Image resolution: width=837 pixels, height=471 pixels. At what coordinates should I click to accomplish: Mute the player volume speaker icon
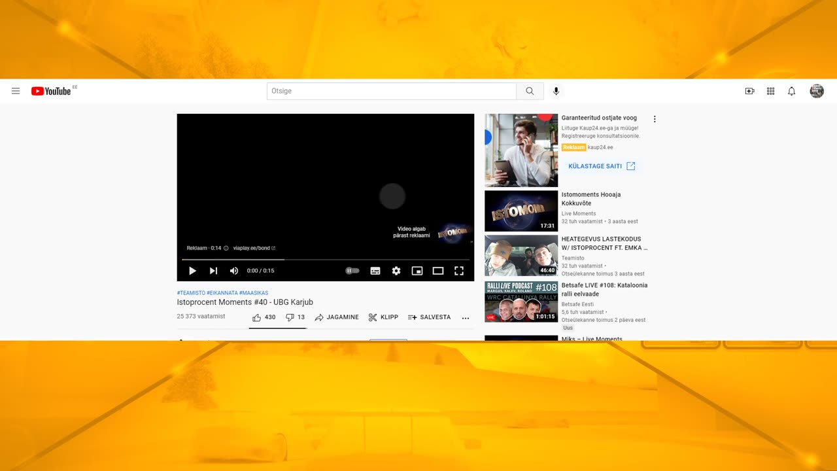(x=234, y=271)
